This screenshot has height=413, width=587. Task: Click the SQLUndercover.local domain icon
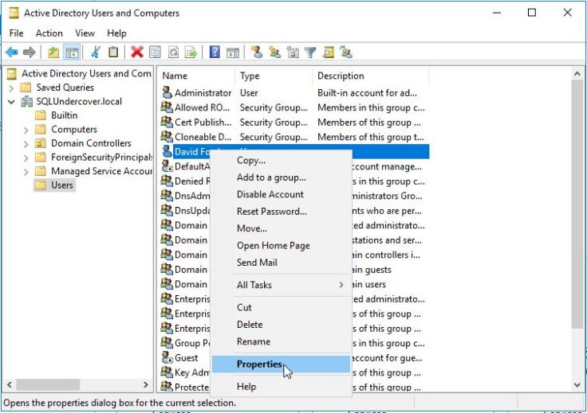[26, 101]
